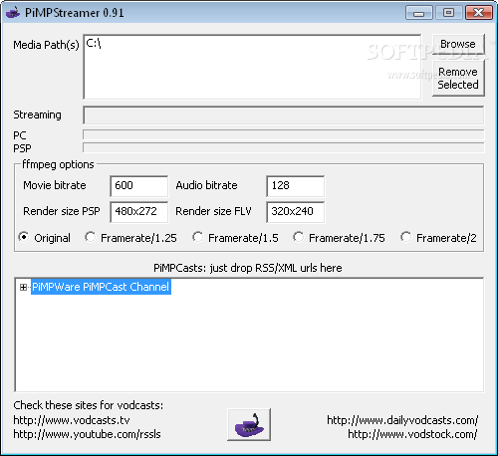Focus the Audio bitrate field
Viewport: 498px width, 456px height.
[296, 186]
